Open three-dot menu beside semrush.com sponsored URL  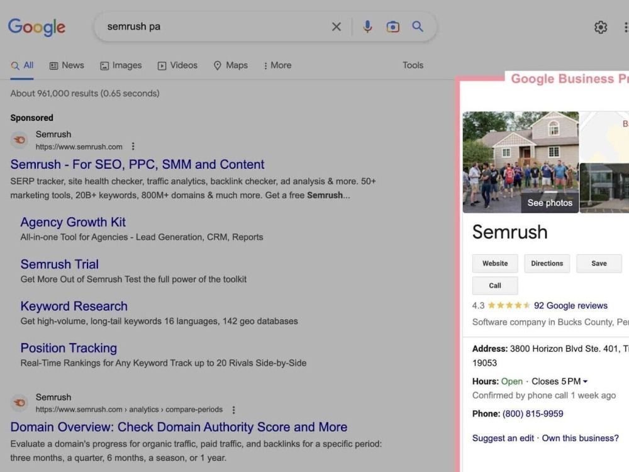(133, 147)
